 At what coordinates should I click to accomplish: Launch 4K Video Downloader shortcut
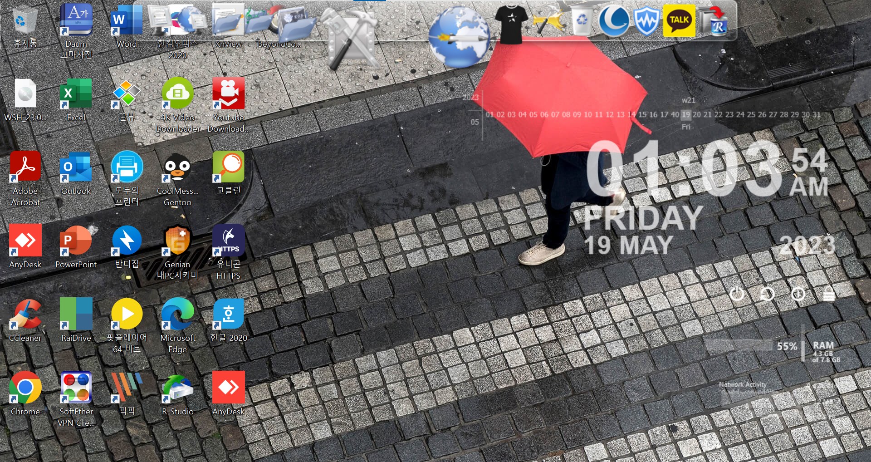pyautogui.click(x=178, y=105)
